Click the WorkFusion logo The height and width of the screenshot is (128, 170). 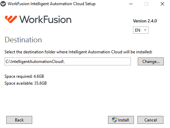pos(38,19)
